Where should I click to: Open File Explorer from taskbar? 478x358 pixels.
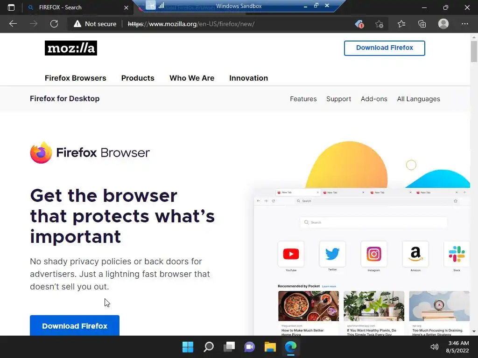tap(270, 347)
